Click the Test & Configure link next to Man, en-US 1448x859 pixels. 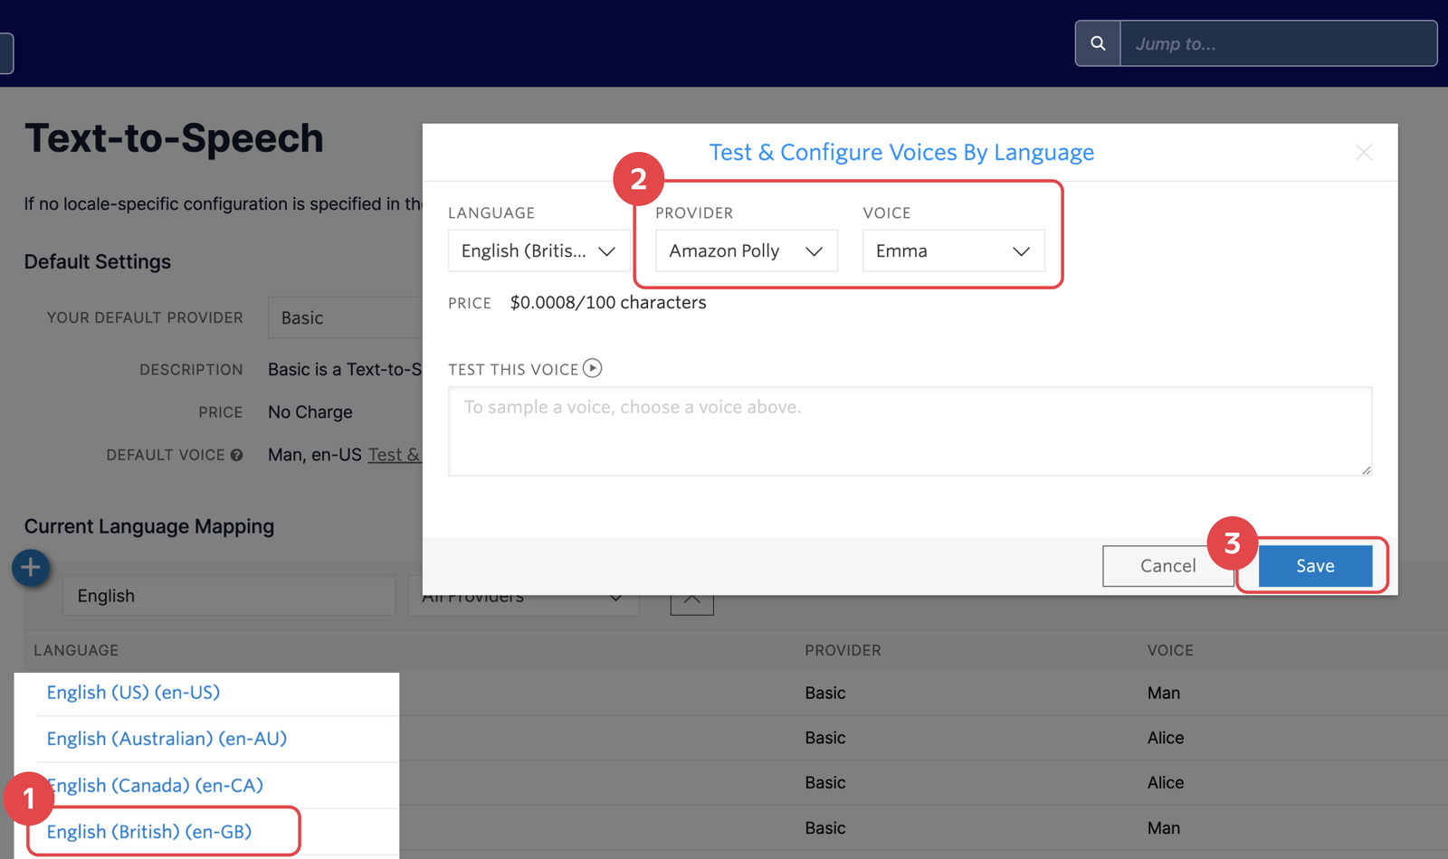click(x=396, y=455)
